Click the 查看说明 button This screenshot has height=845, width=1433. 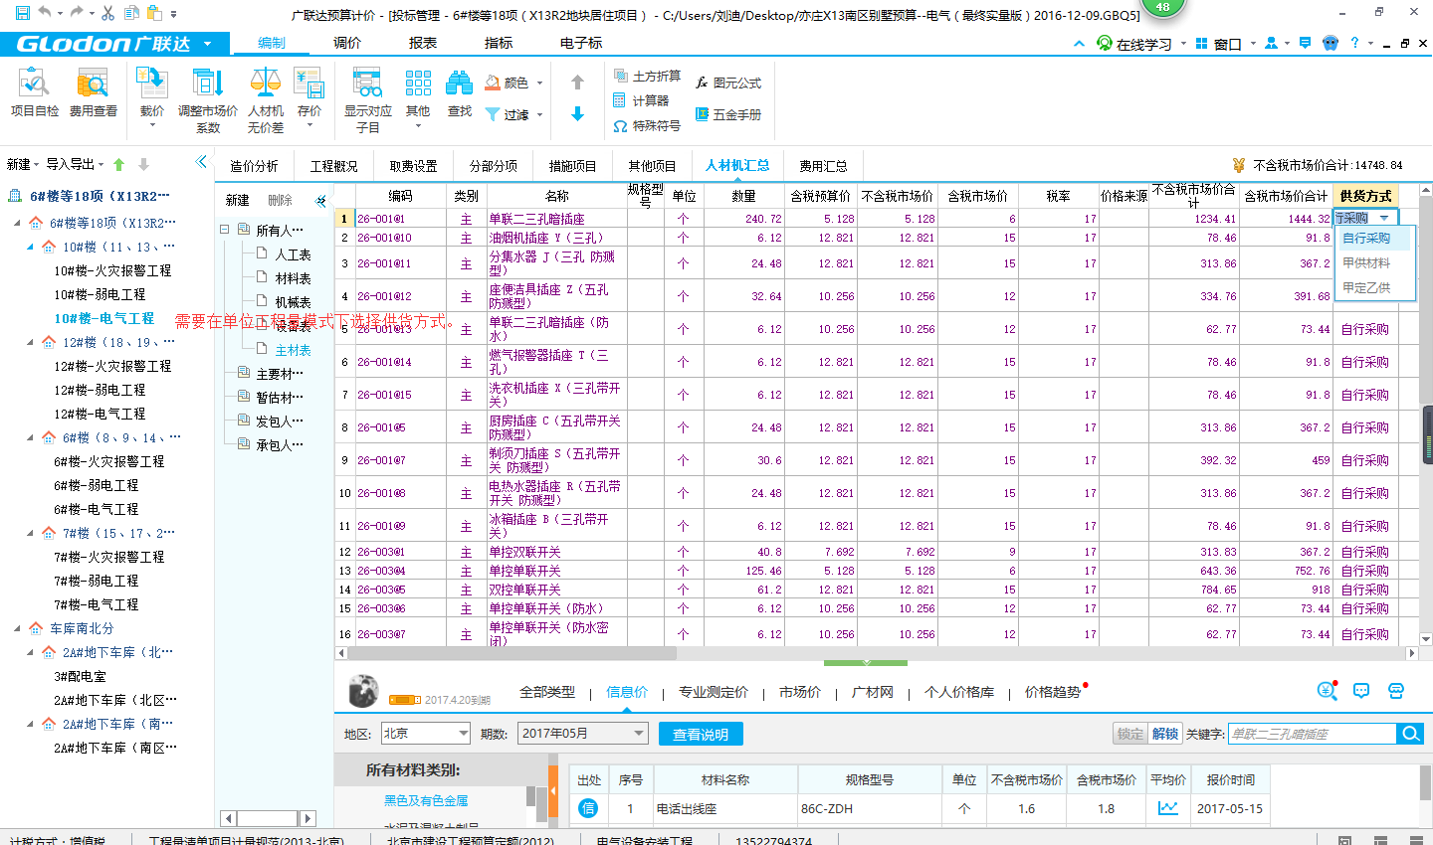pyautogui.click(x=701, y=734)
